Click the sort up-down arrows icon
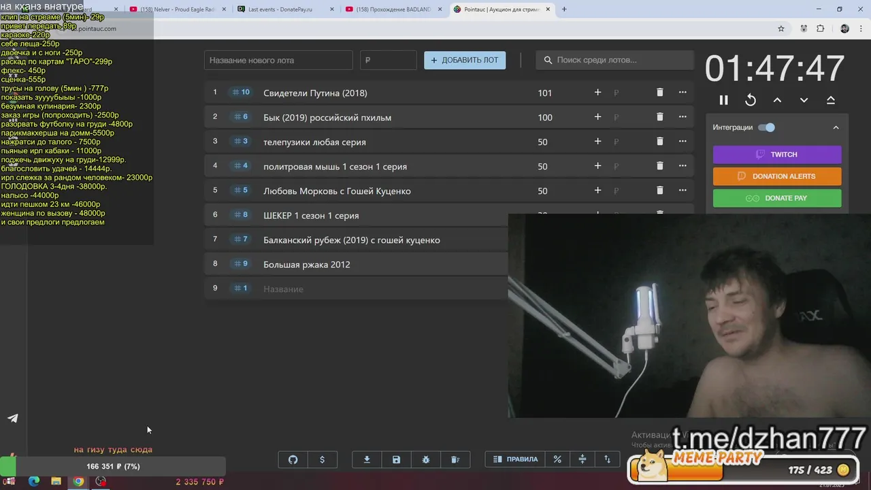The height and width of the screenshot is (490, 871). click(x=608, y=459)
